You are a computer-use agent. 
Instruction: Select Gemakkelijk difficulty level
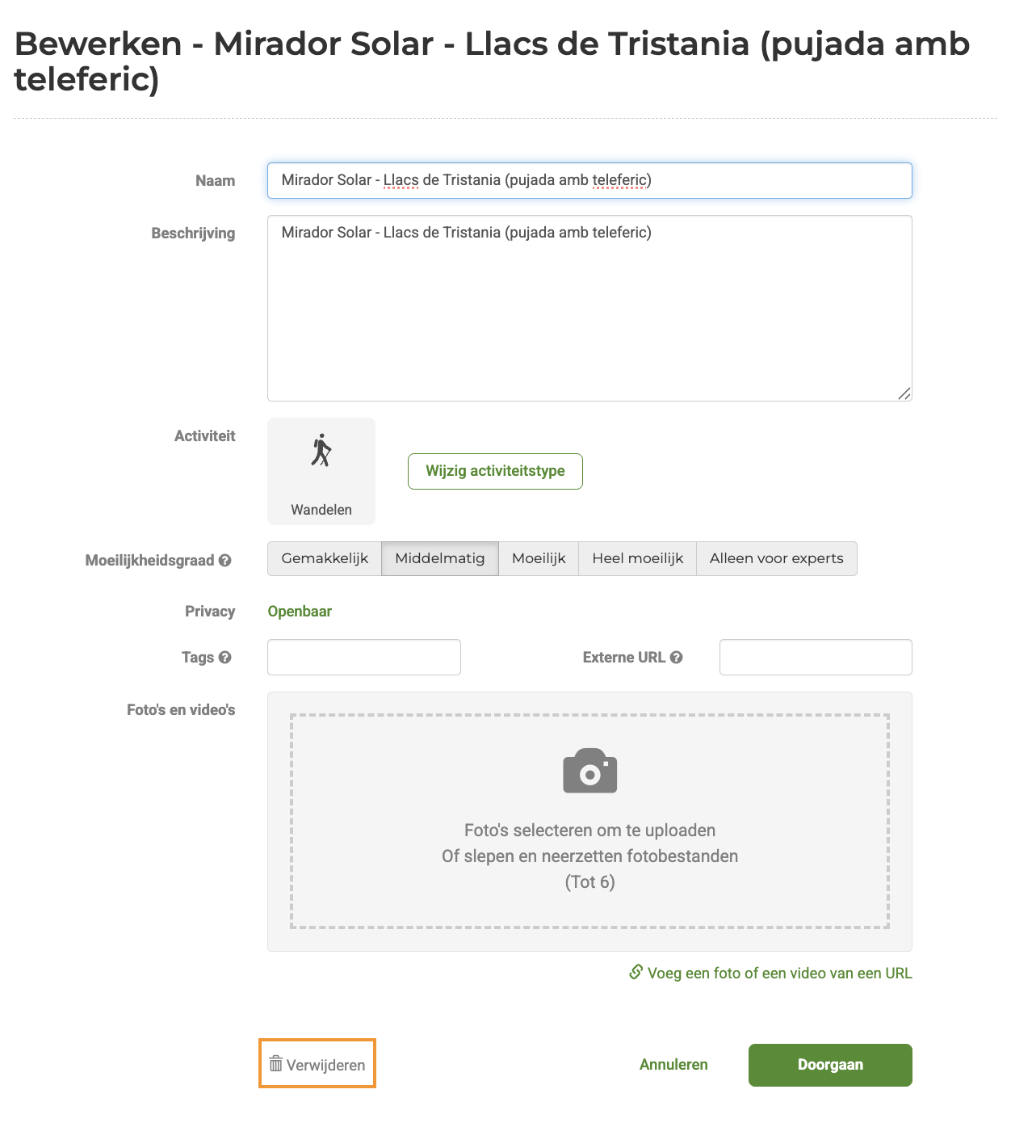click(325, 558)
